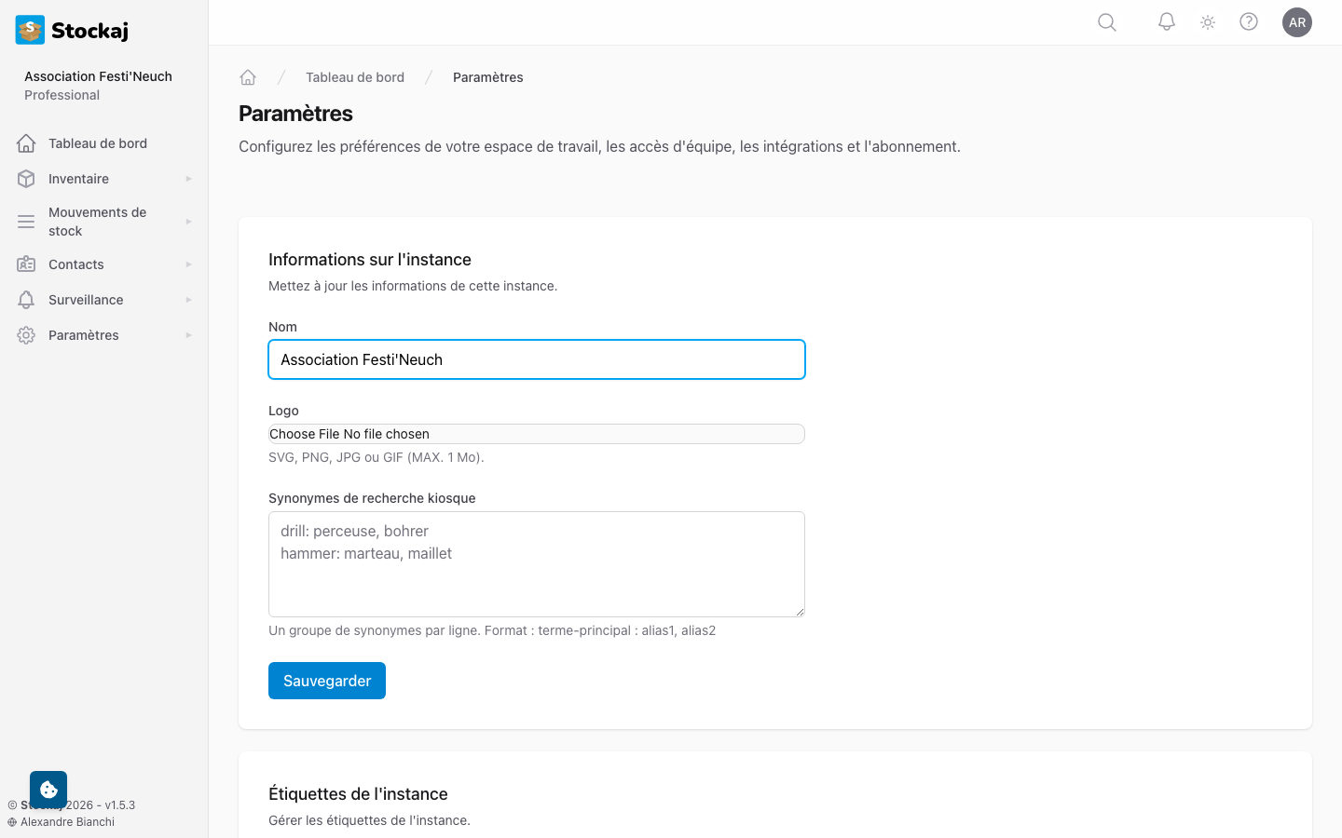Toggle light/dark theme sun icon

[x=1208, y=22]
